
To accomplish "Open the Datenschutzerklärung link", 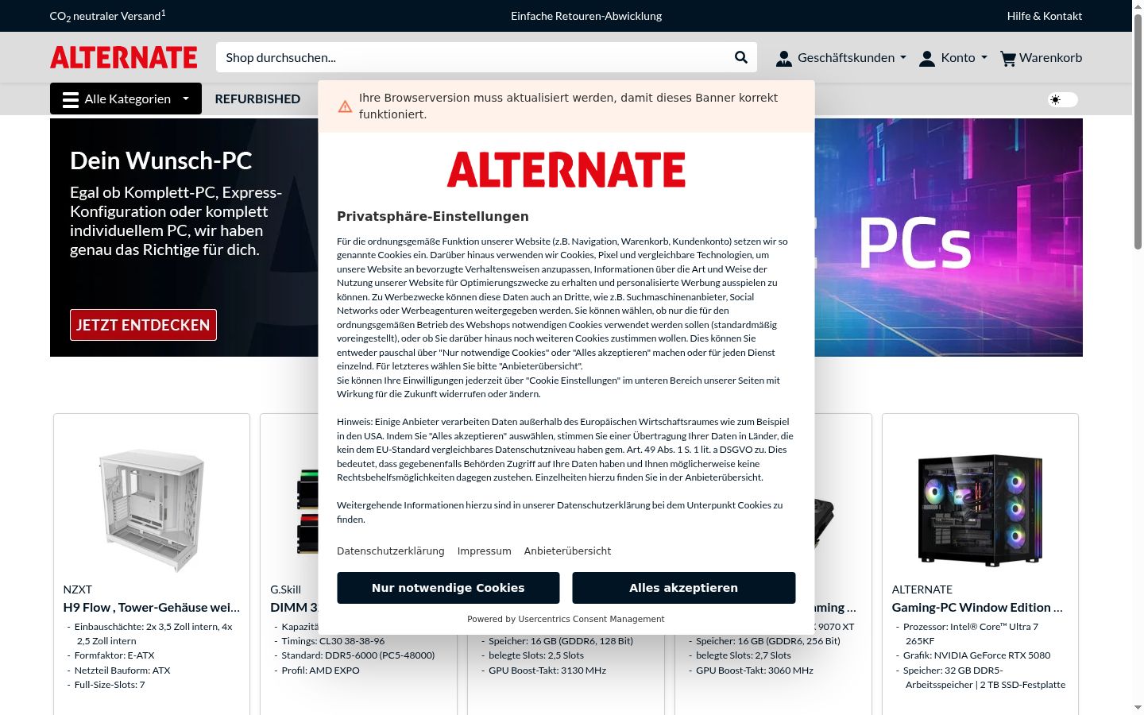I will click(391, 551).
